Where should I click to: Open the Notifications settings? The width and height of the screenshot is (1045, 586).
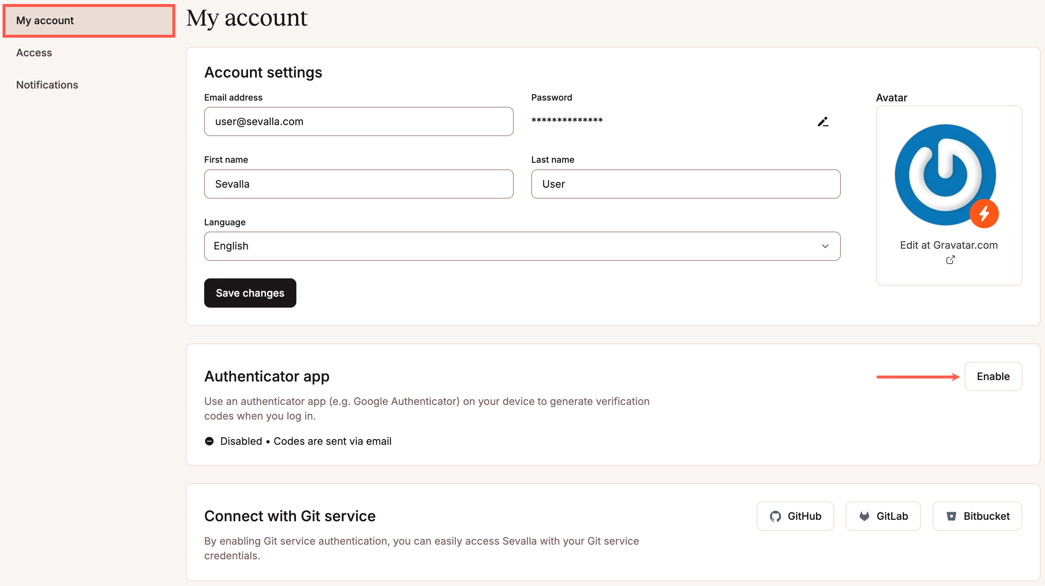coord(47,85)
